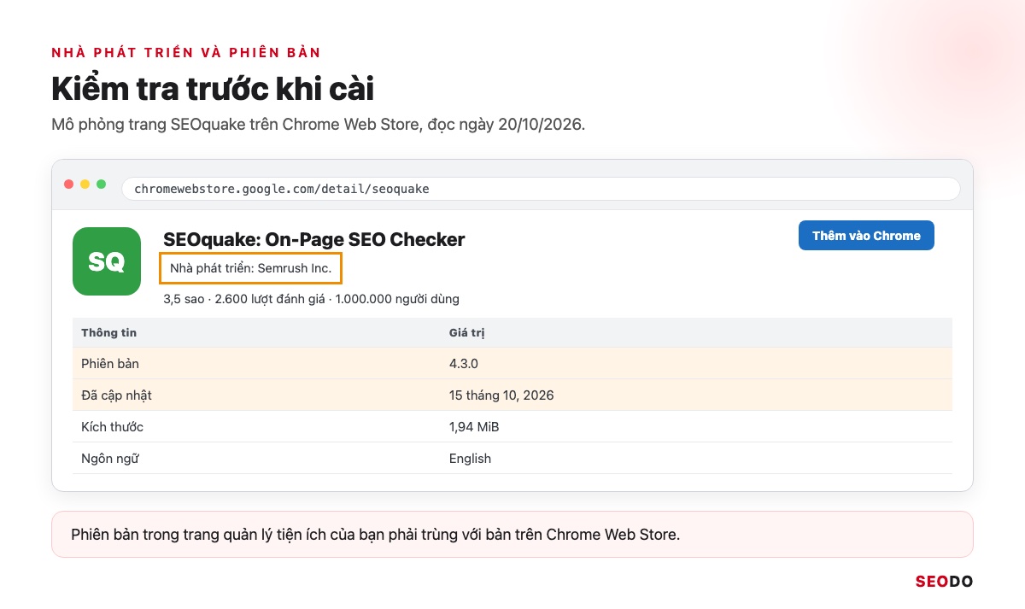Click the rating line with 3,5 sao
Viewport: 1025px width, 609px height.
coord(311,299)
